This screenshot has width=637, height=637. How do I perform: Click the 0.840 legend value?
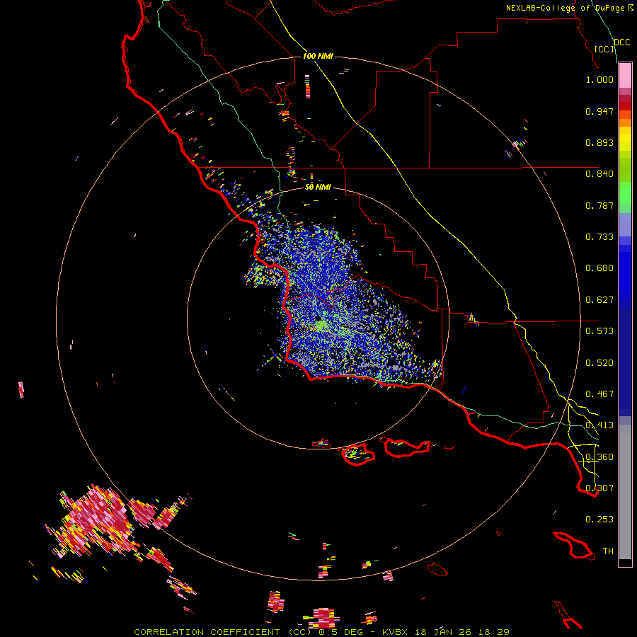(x=599, y=174)
